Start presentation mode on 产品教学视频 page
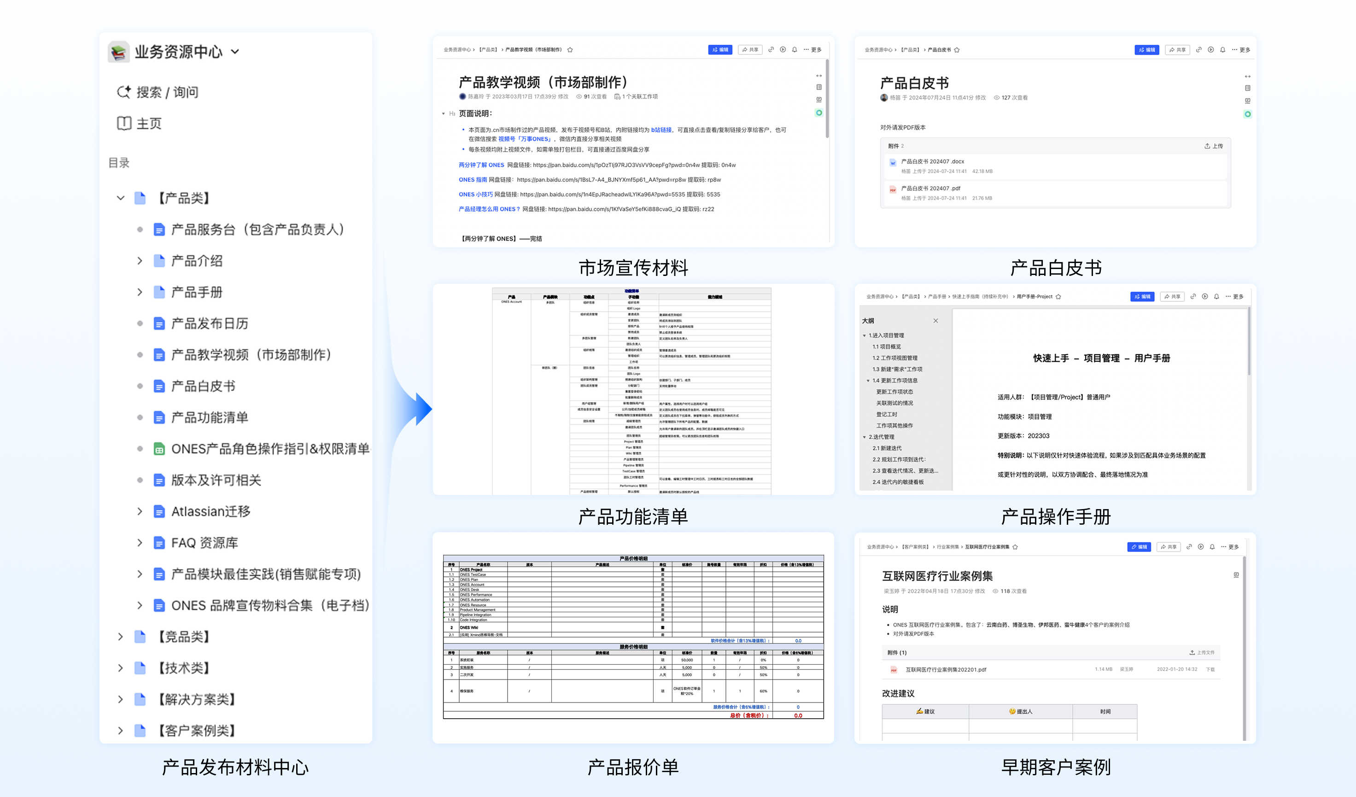 (x=783, y=49)
